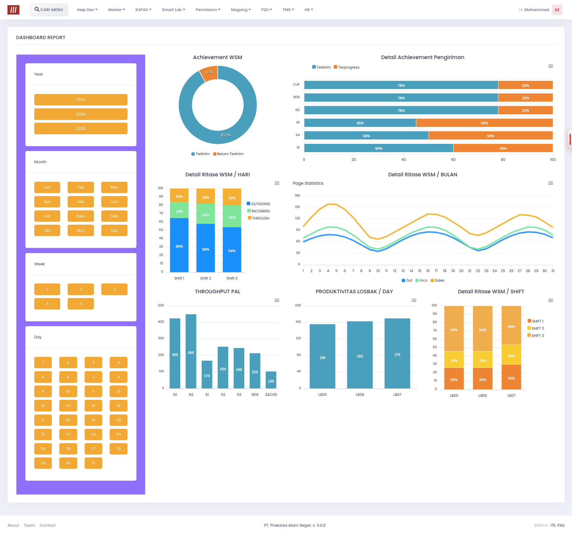Open the HR menu

tap(309, 10)
